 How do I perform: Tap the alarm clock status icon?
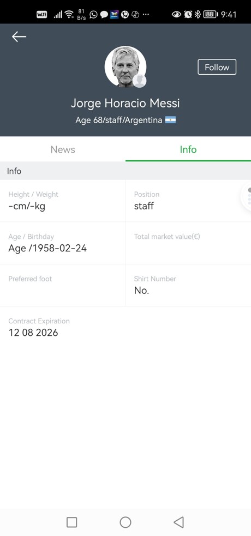pos(188,14)
